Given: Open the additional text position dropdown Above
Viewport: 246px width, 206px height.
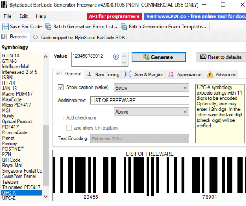Looking at the screenshot, I should (x=151, y=111).
